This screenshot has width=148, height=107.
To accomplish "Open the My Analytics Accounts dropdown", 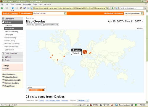I will (x=142, y=13).
